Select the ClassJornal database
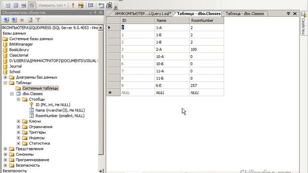308x173 pixels. point(19,55)
